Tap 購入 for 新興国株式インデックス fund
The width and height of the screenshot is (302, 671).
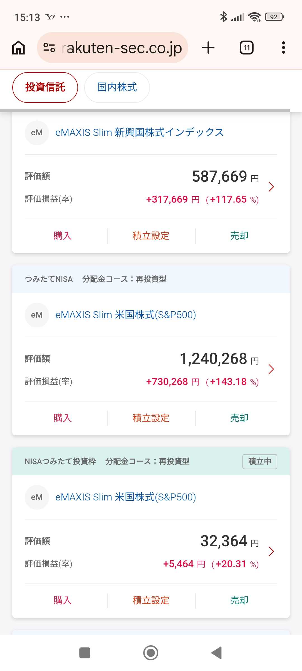point(63,236)
